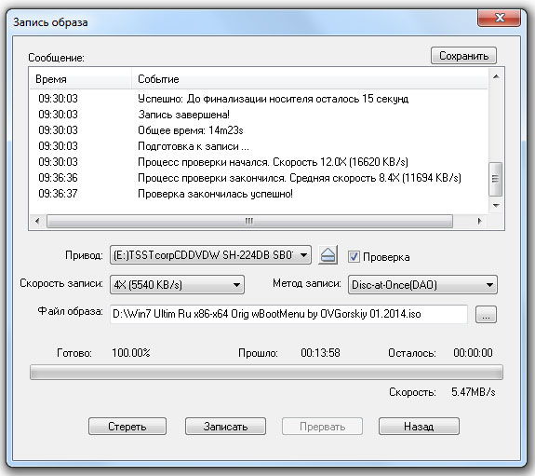
Task: Expand the Скорость записи dropdown
Action: tap(177, 285)
